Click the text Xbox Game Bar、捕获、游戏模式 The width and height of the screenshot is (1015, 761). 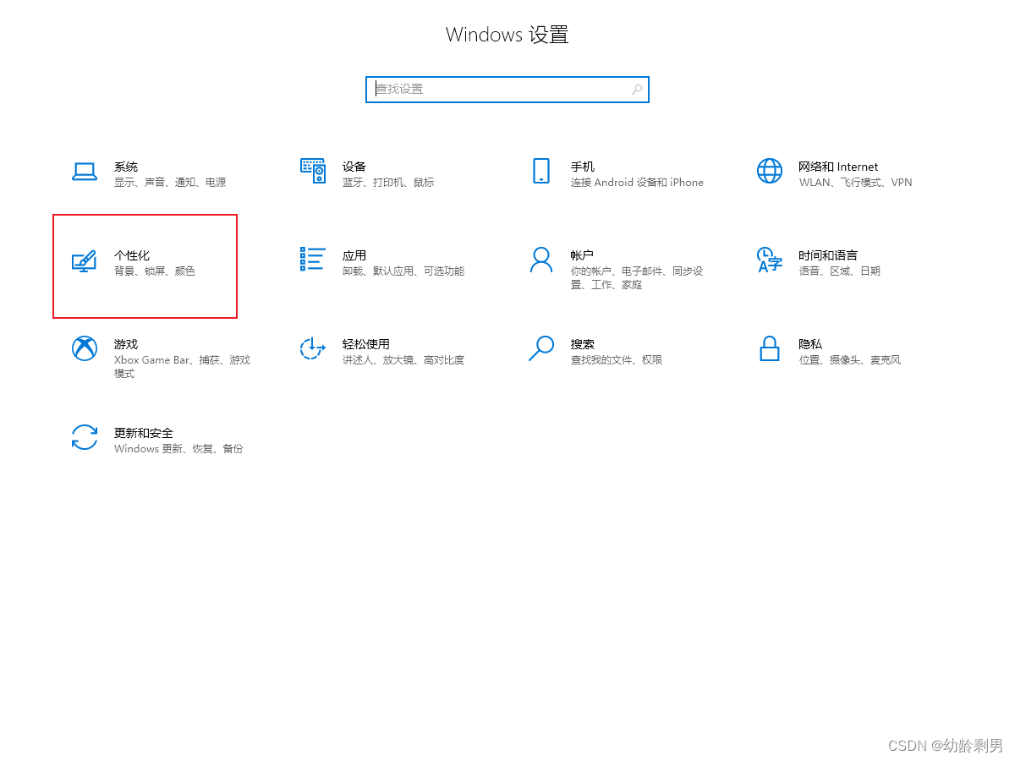coord(182,367)
